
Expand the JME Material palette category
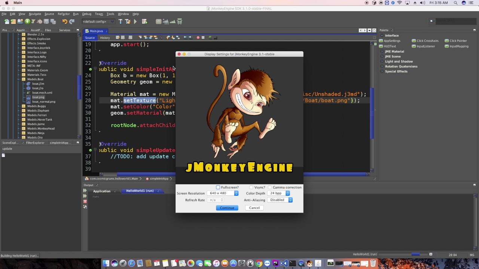(x=381, y=52)
